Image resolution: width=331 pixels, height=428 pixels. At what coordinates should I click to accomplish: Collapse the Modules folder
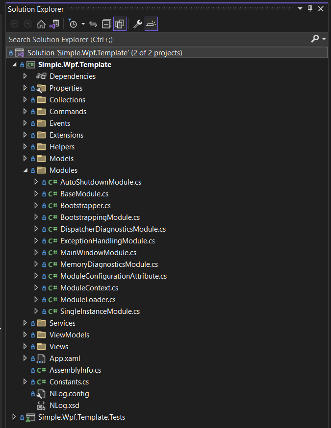point(25,170)
